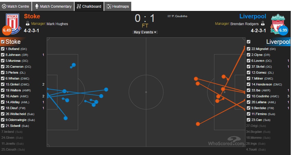Click the Stoke manager person icon
This screenshot has height=155, width=291.
click(28, 24)
